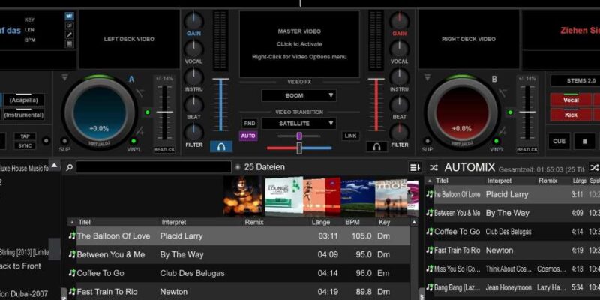Trigger the Kick stem pad
600x300 pixels.
571,115
